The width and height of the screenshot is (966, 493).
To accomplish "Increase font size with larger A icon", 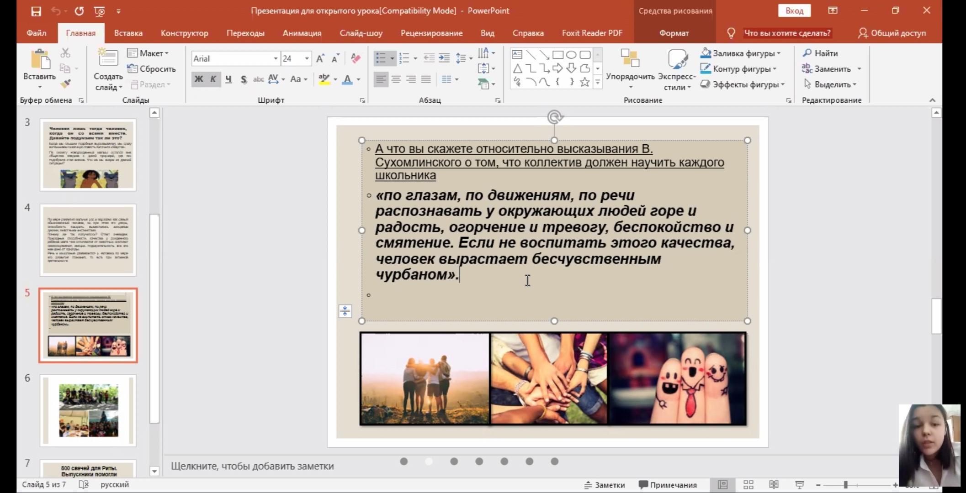I will (320, 58).
